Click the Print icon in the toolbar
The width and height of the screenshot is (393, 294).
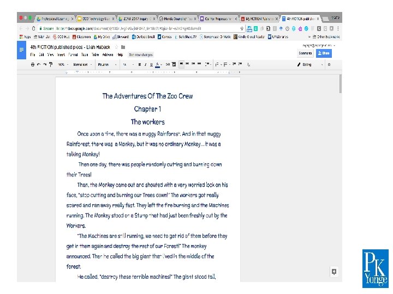click(x=33, y=64)
